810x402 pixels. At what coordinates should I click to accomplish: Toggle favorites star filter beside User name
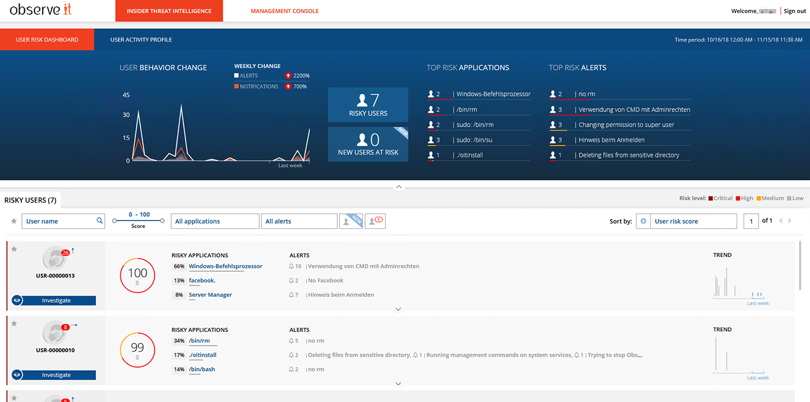(x=14, y=221)
